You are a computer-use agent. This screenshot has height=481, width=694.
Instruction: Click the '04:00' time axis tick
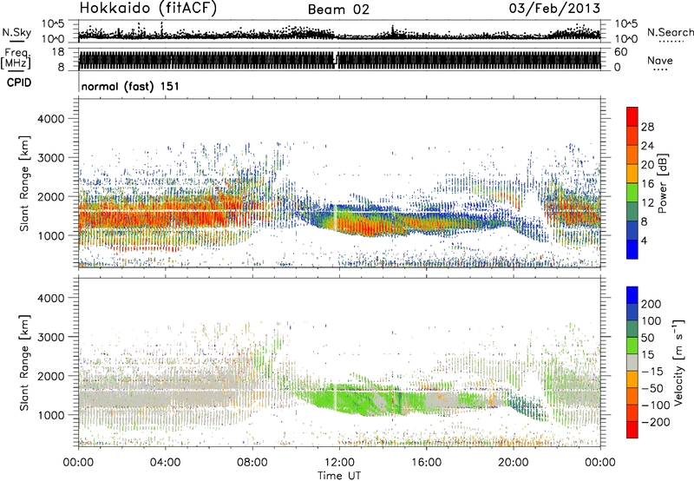(x=166, y=463)
